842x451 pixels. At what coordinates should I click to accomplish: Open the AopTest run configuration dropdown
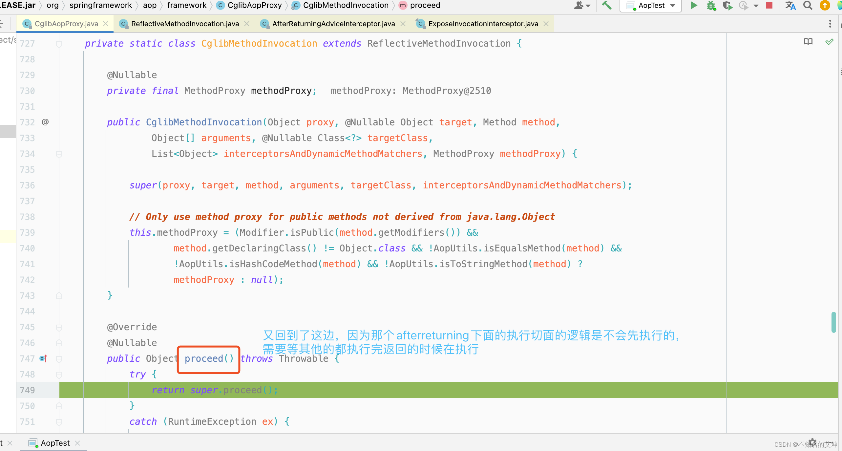pos(651,6)
